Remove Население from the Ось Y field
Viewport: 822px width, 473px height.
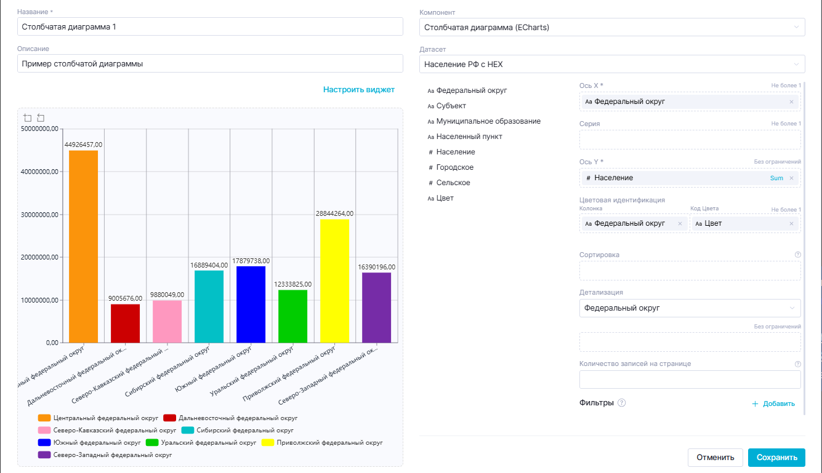click(791, 178)
